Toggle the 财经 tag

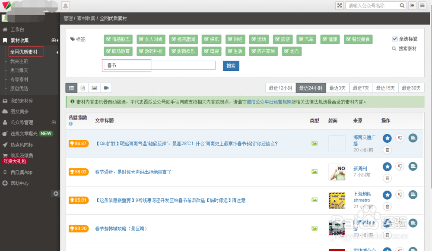click(235, 39)
